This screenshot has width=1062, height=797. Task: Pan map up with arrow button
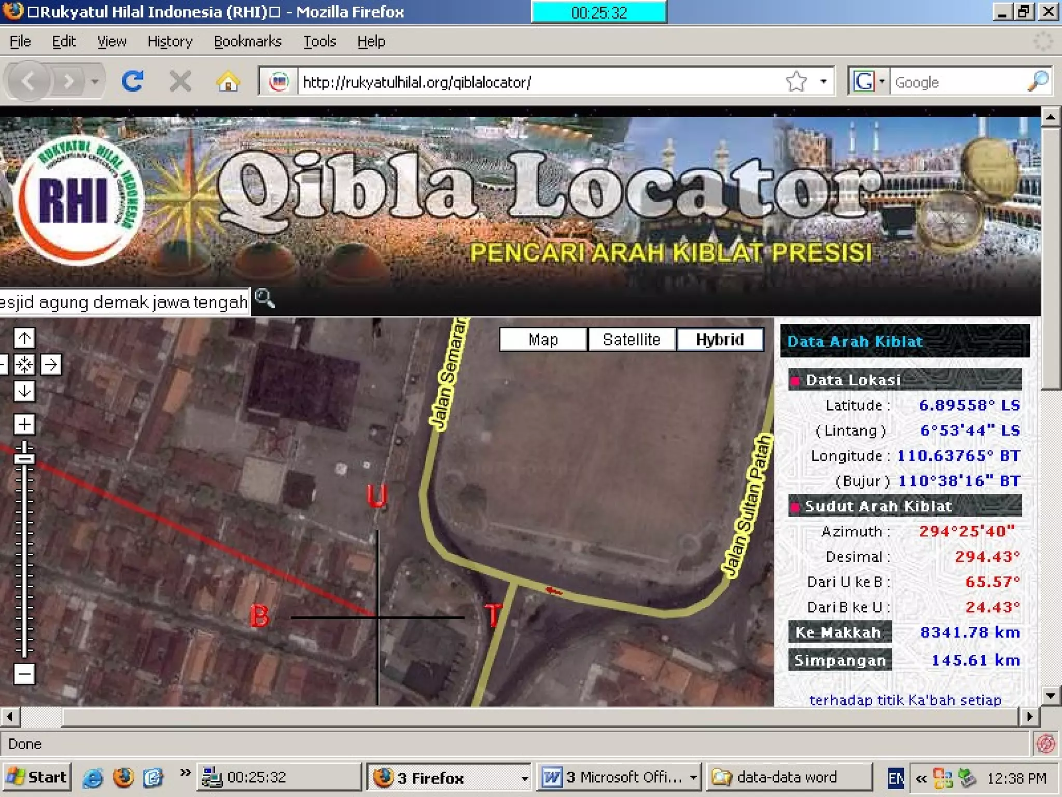pyautogui.click(x=24, y=338)
